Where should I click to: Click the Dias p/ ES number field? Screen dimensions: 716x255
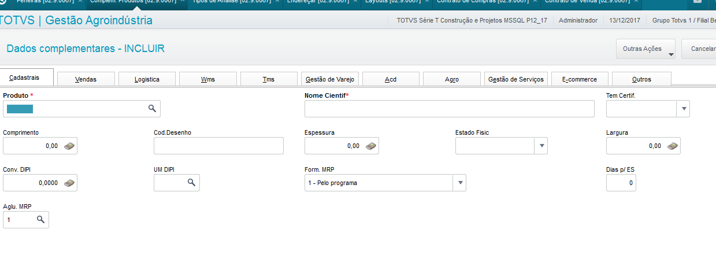pos(621,183)
